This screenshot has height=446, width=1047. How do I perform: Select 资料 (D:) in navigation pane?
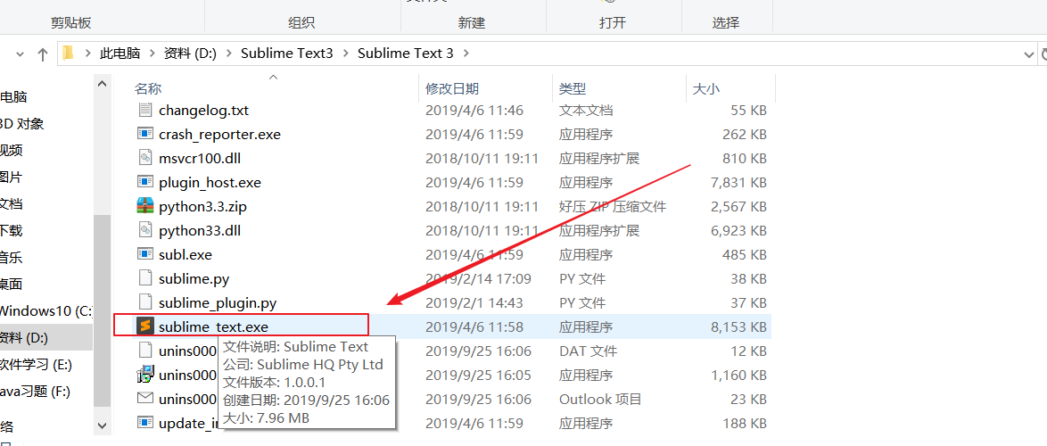[x=46, y=338]
